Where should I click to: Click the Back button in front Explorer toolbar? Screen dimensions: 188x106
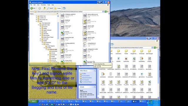tap(33, 8)
